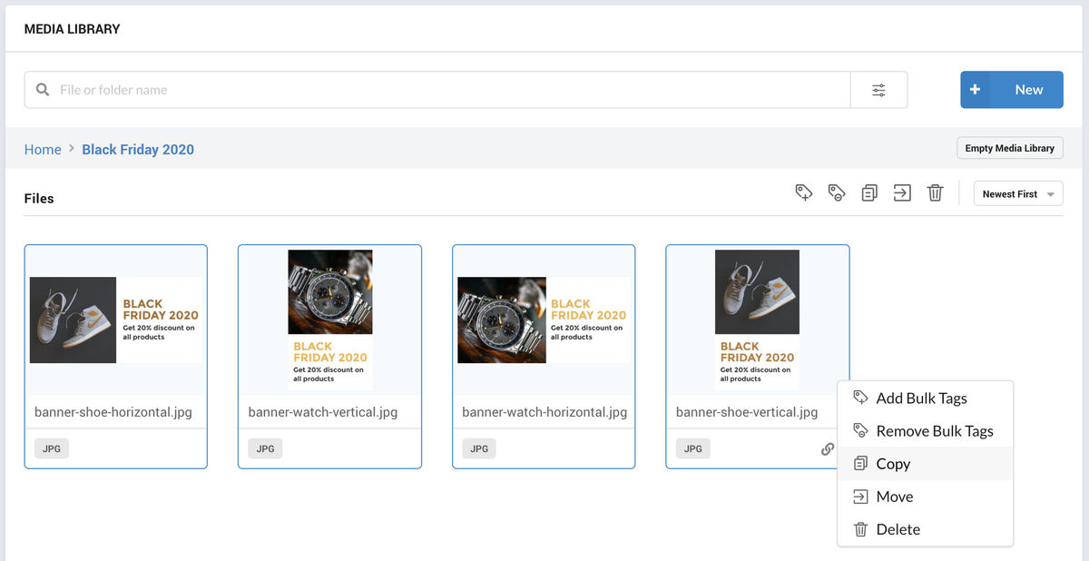Select Move from the context menu

click(893, 497)
